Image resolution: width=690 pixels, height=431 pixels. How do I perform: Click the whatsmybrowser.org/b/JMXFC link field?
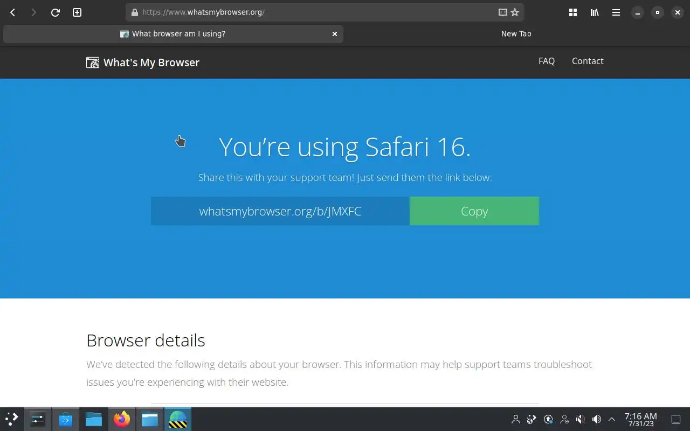(280, 211)
